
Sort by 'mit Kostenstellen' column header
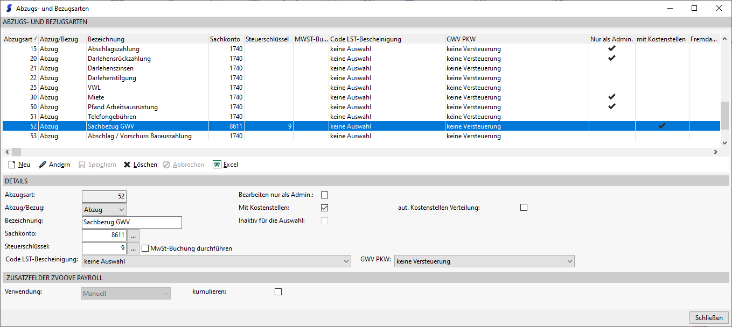662,39
